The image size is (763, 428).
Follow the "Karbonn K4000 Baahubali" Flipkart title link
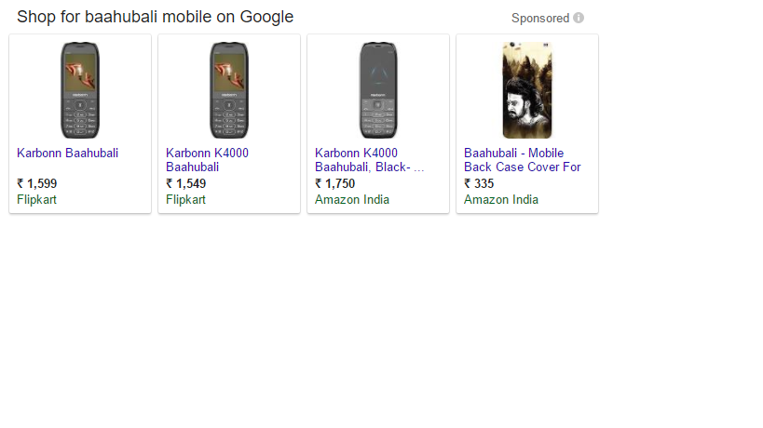point(207,160)
